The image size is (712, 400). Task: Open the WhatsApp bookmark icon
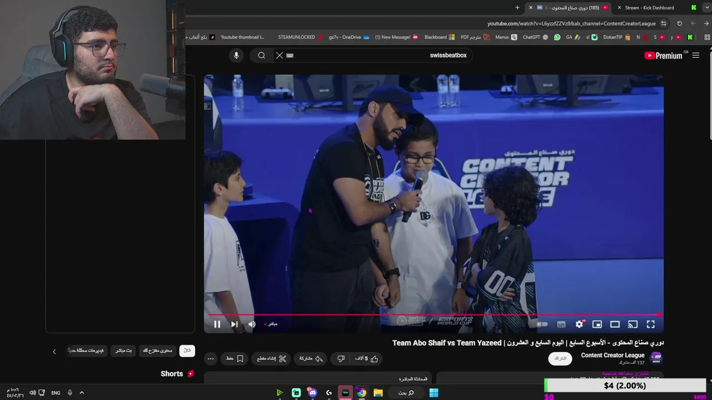coord(557,37)
